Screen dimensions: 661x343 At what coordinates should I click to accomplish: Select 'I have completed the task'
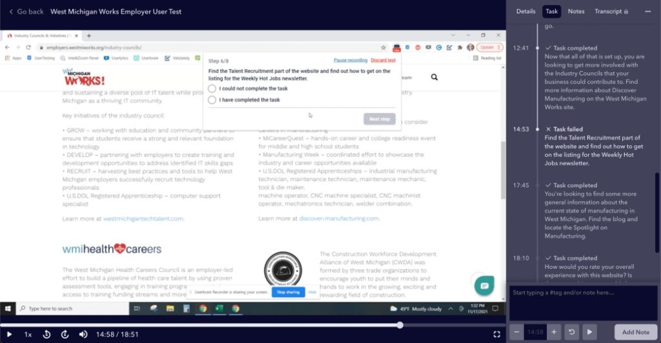tap(212, 100)
